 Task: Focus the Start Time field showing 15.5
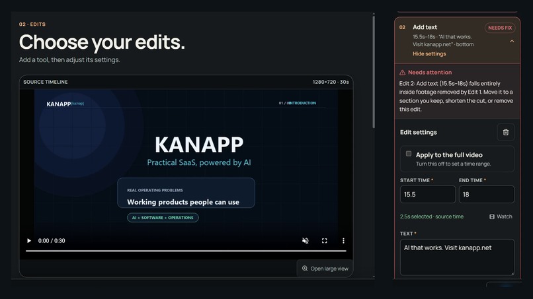click(428, 195)
